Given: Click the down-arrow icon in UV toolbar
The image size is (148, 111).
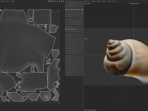Looking at the screenshot, I should coord(64,1).
